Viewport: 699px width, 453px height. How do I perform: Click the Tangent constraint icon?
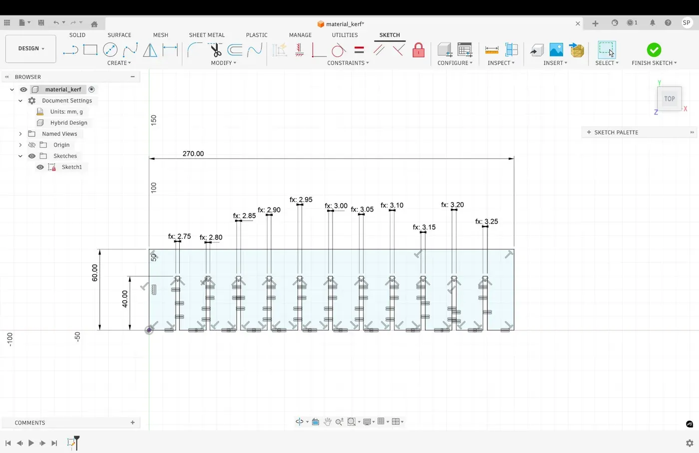(x=339, y=50)
